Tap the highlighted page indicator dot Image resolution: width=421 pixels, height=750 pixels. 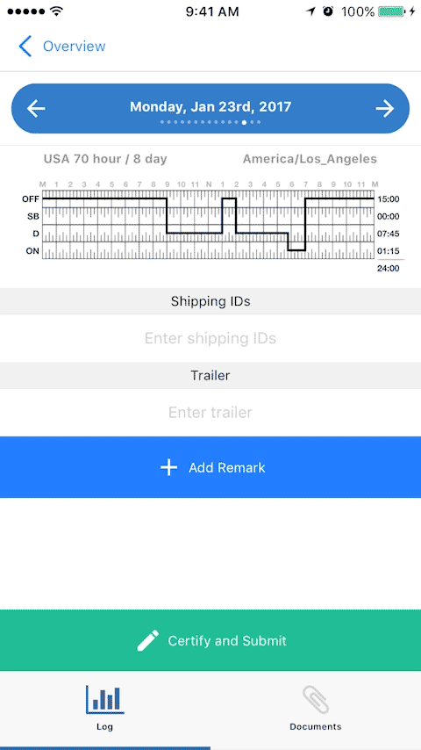click(x=244, y=122)
